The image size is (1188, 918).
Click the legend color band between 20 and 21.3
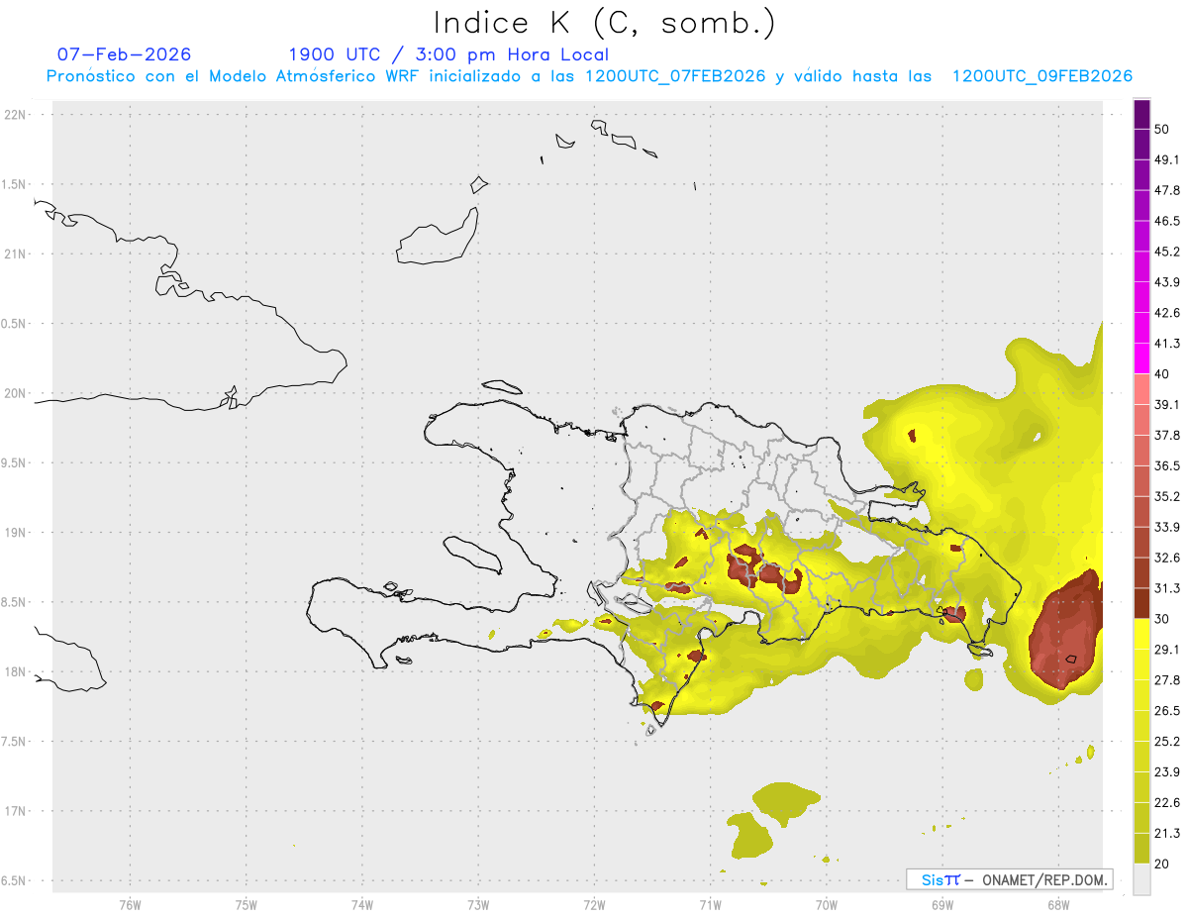point(1142,849)
